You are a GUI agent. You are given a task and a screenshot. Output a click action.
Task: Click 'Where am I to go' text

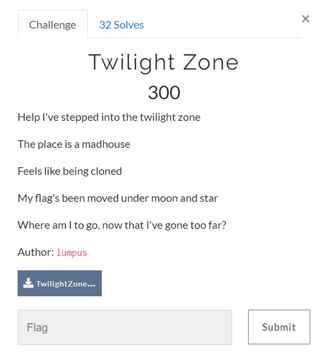pyautogui.click(x=59, y=225)
